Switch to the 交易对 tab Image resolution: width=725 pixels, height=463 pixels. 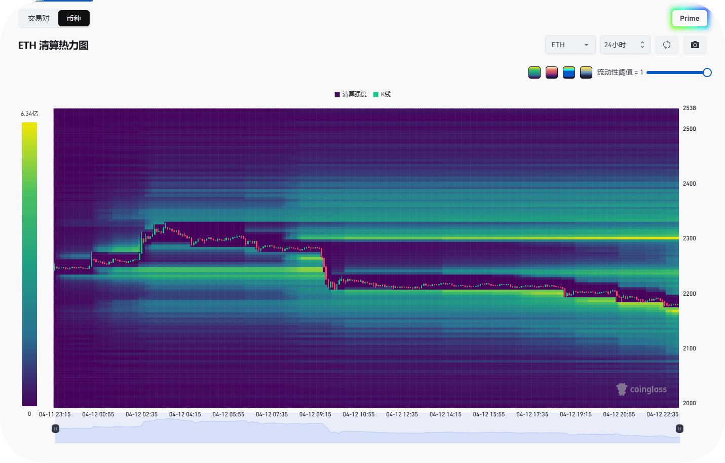[x=39, y=18]
